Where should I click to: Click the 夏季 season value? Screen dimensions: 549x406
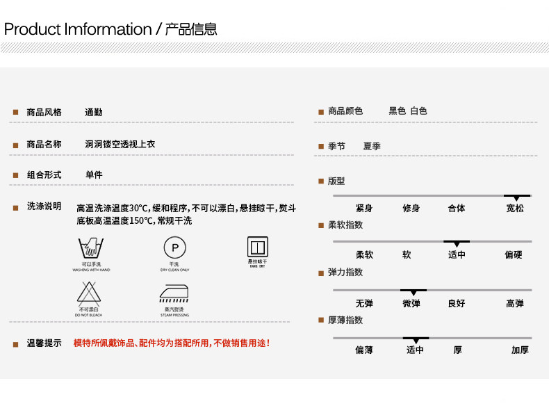click(x=372, y=146)
